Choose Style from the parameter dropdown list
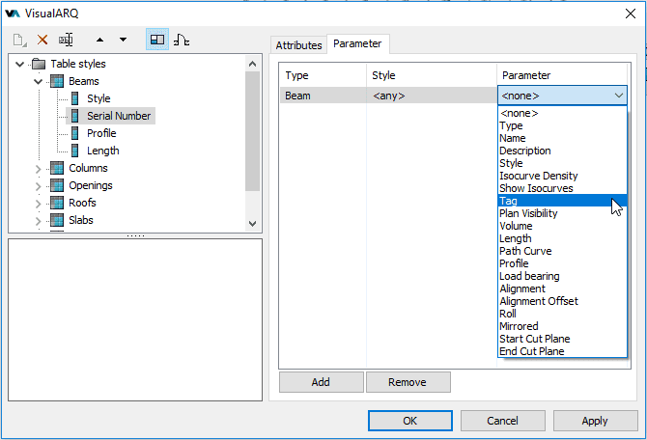This screenshot has width=647, height=440. tap(562, 163)
